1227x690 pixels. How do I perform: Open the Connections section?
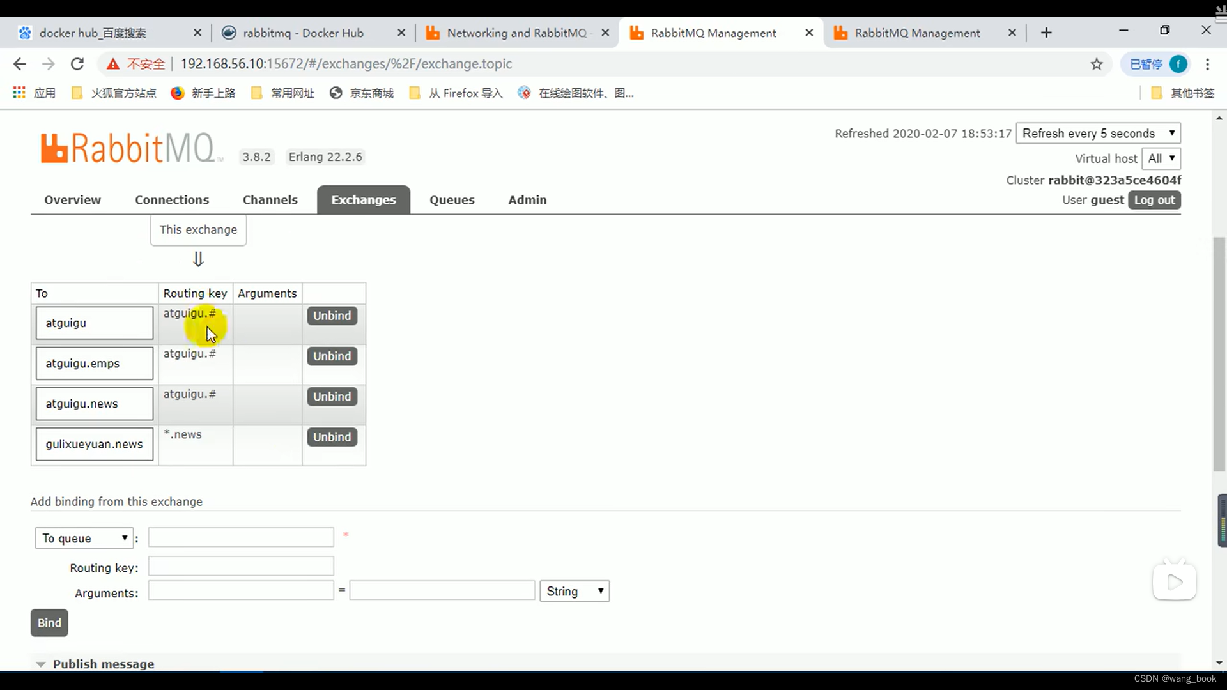[172, 200]
